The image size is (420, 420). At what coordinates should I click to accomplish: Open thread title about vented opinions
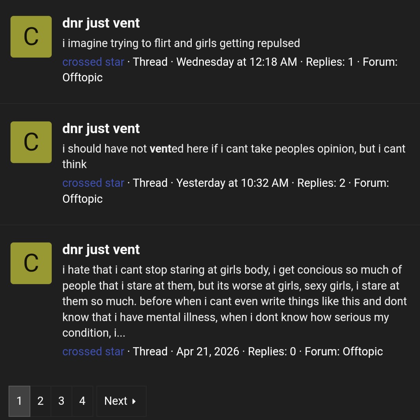pyautogui.click(x=101, y=128)
